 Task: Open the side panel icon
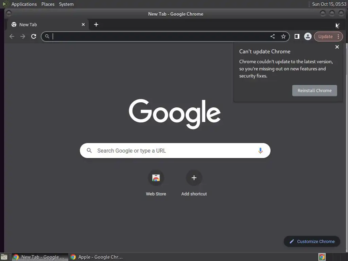297,36
